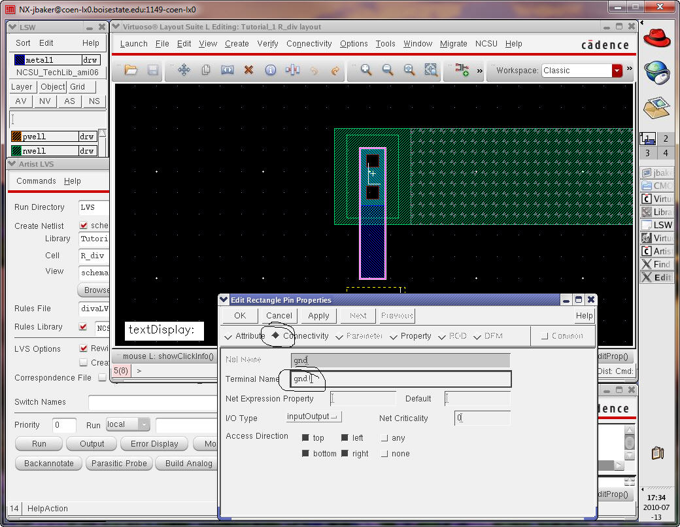The image size is (680, 527).
Task: Select the Attribute radio option
Action: tap(228, 337)
